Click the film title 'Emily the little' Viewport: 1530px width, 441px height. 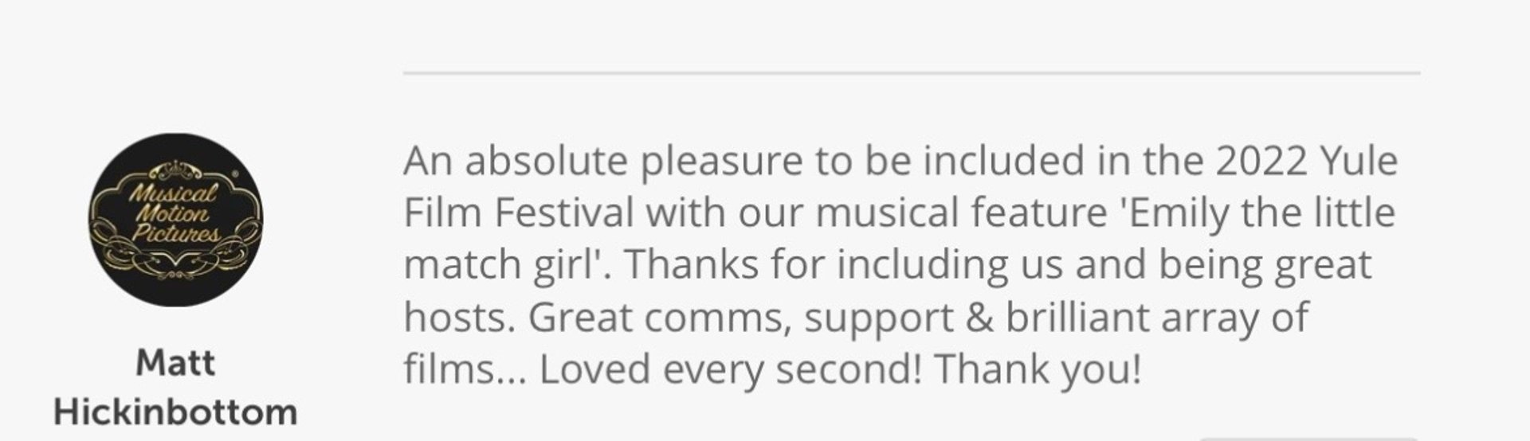(x=1257, y=213)
